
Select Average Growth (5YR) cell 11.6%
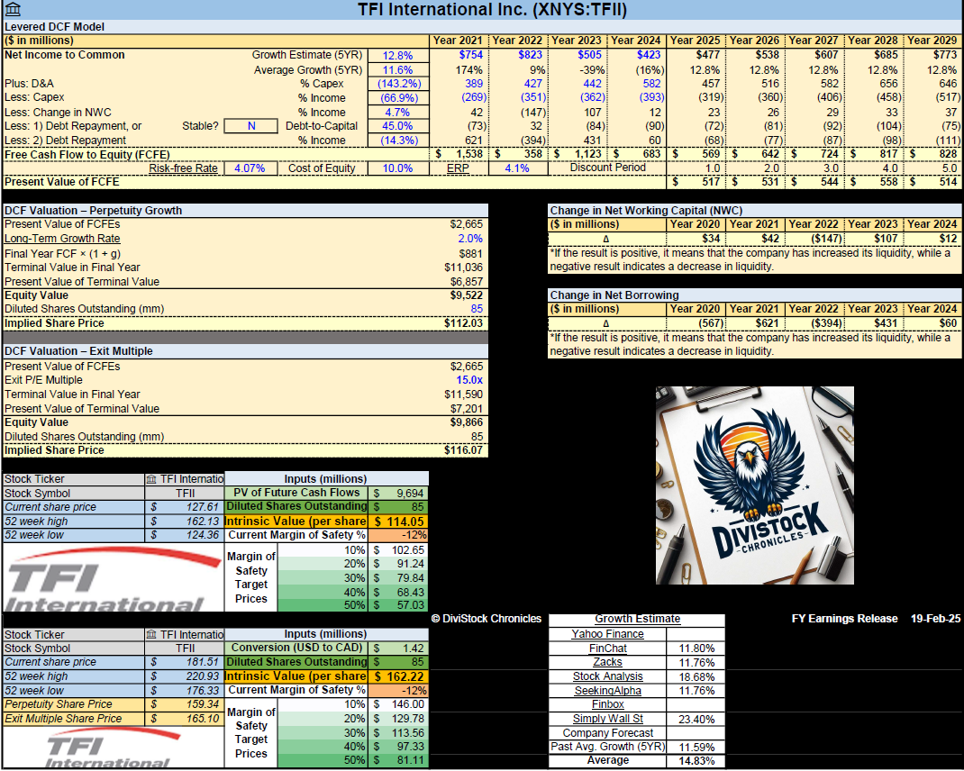tap(397, 70)
